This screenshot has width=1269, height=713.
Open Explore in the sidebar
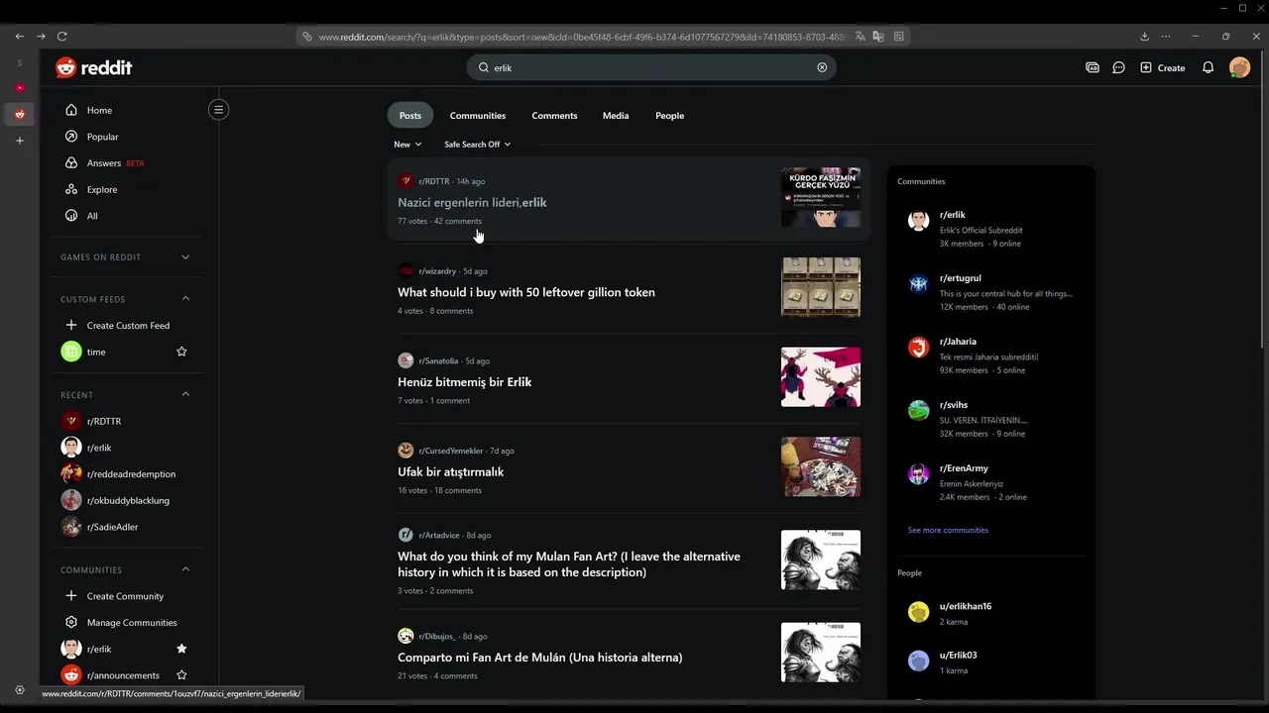coord(101,189)
